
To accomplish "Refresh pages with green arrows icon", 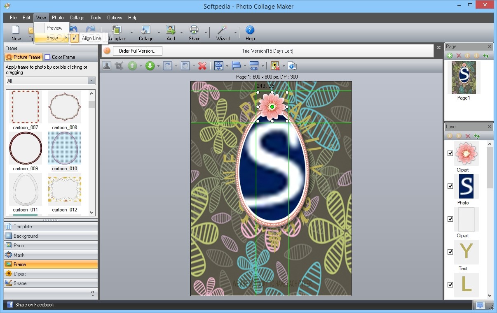I will 486,56.
